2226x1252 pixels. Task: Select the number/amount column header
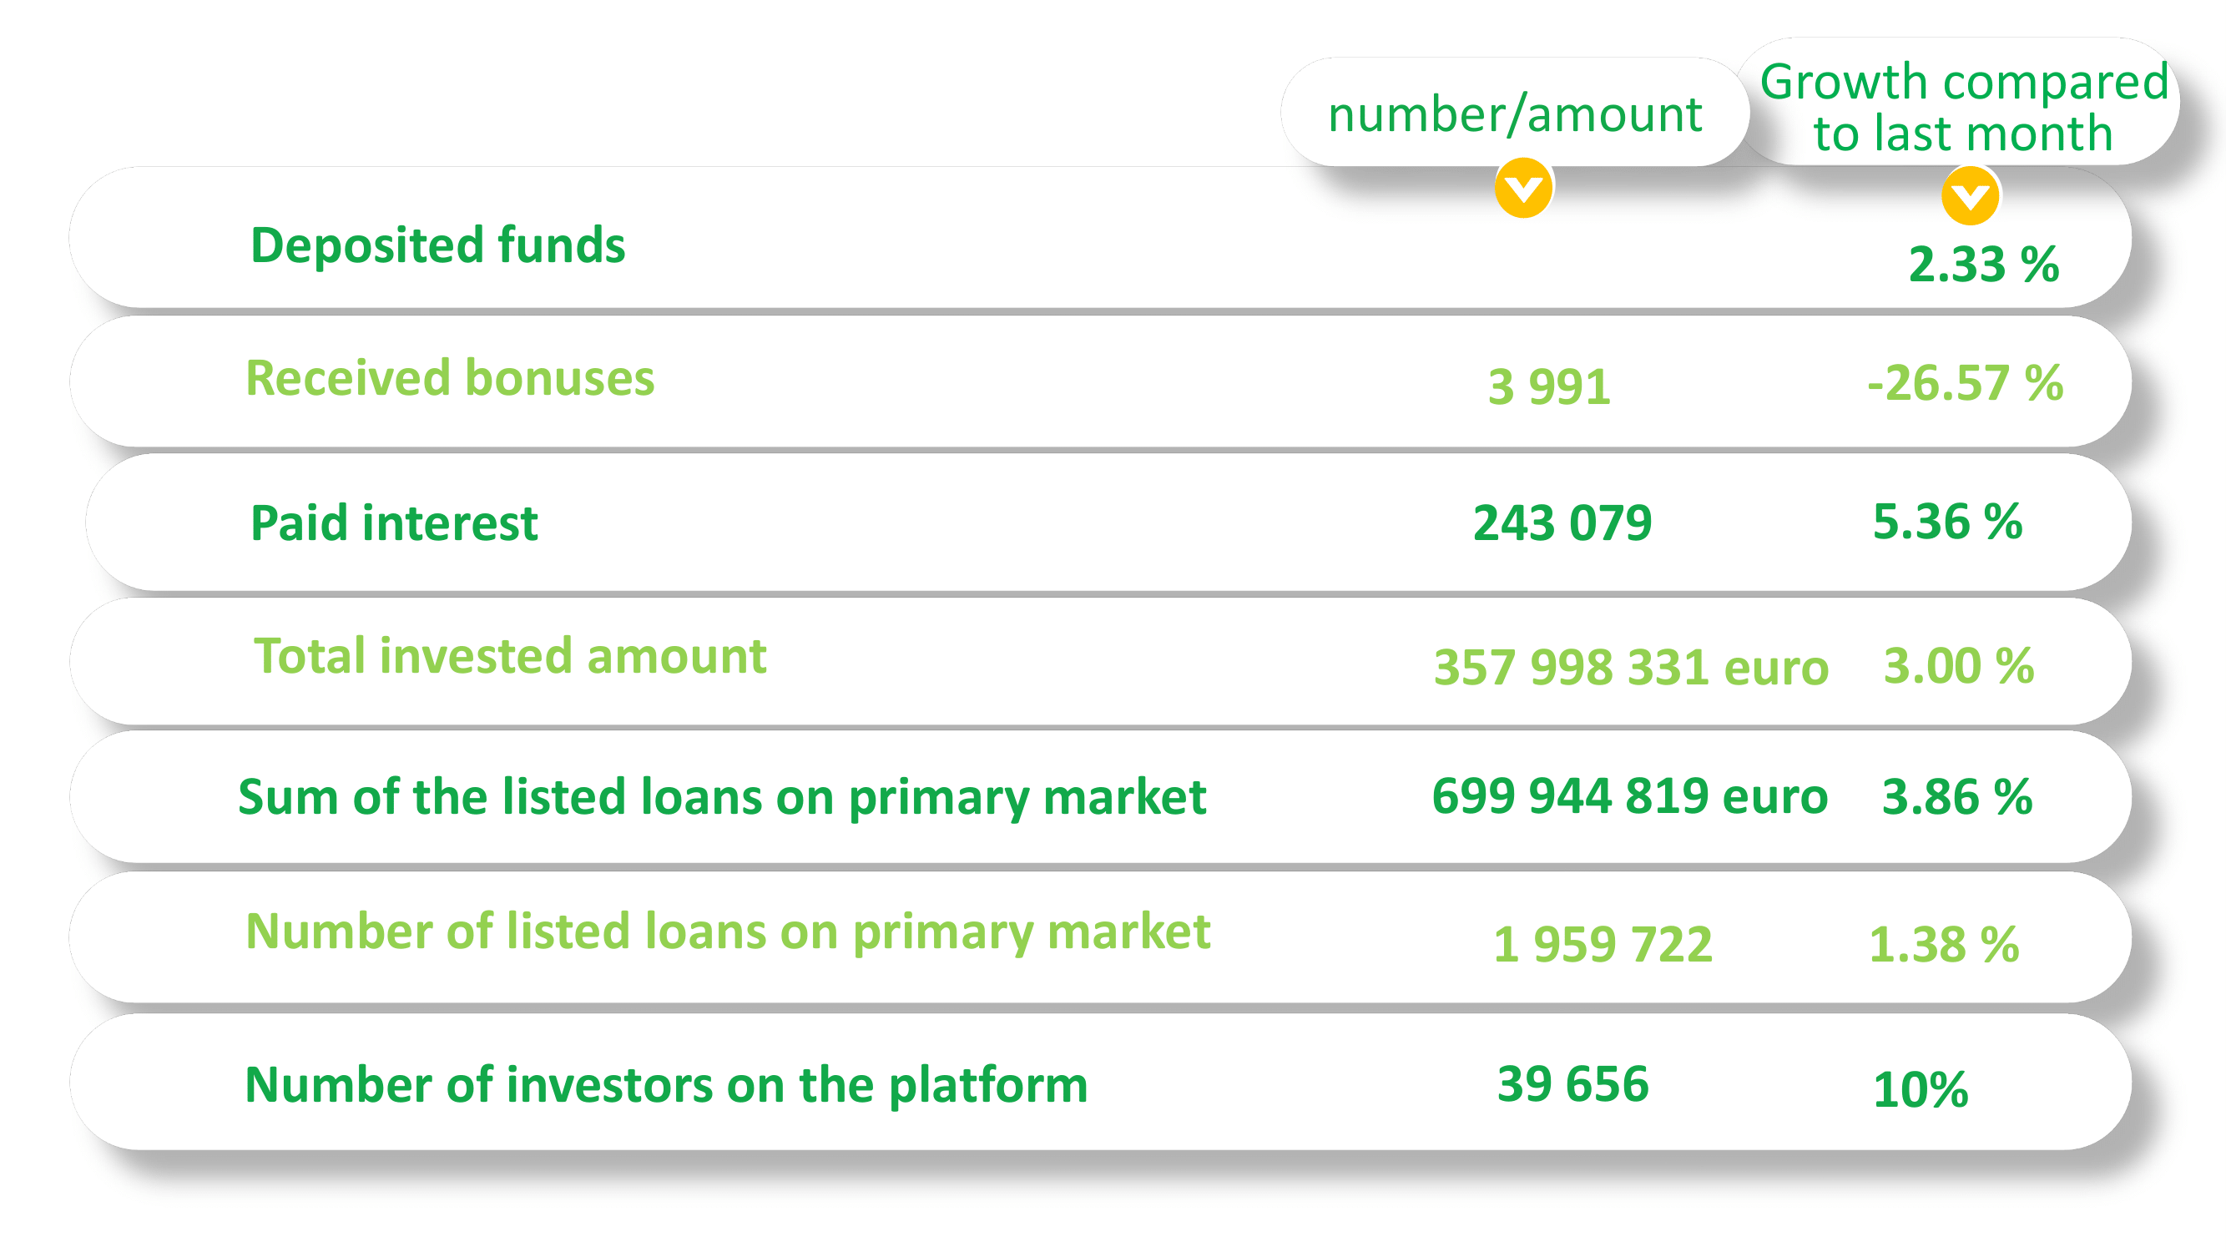(x=1515, y=114)
